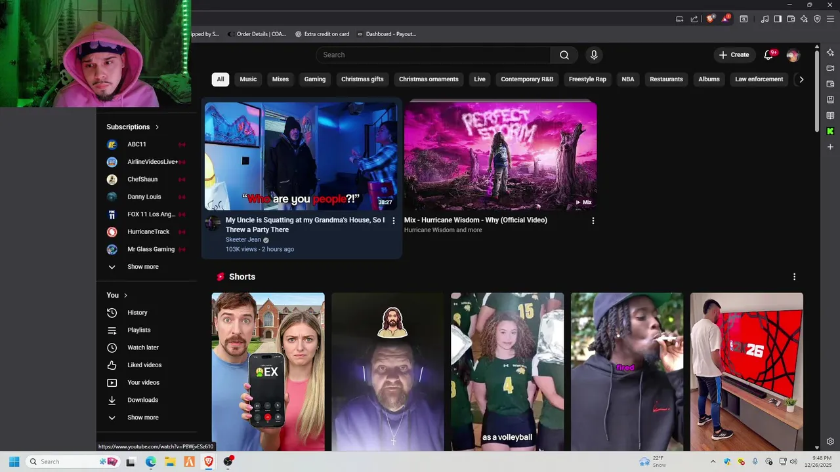Open the Skeeter Jean channel link
The image size is (840, 472).
[x=243, y=240]
